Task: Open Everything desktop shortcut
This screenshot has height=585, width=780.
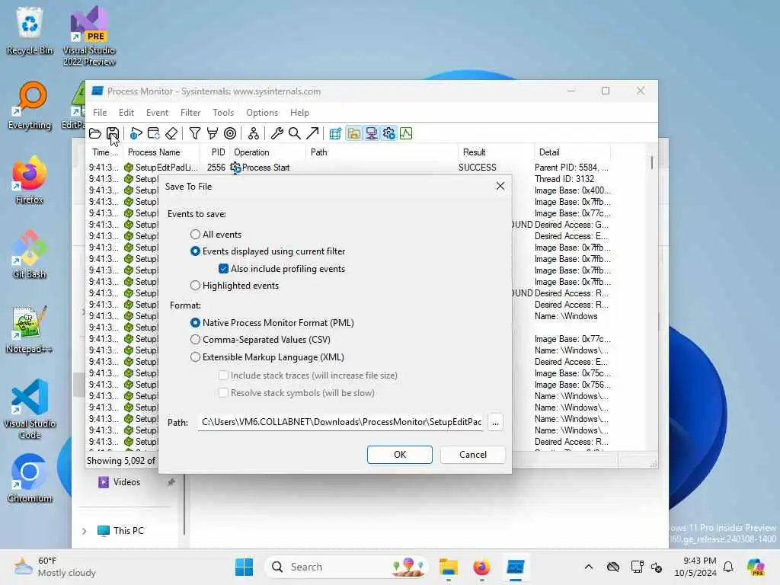Action: click(x=30, y=105)
